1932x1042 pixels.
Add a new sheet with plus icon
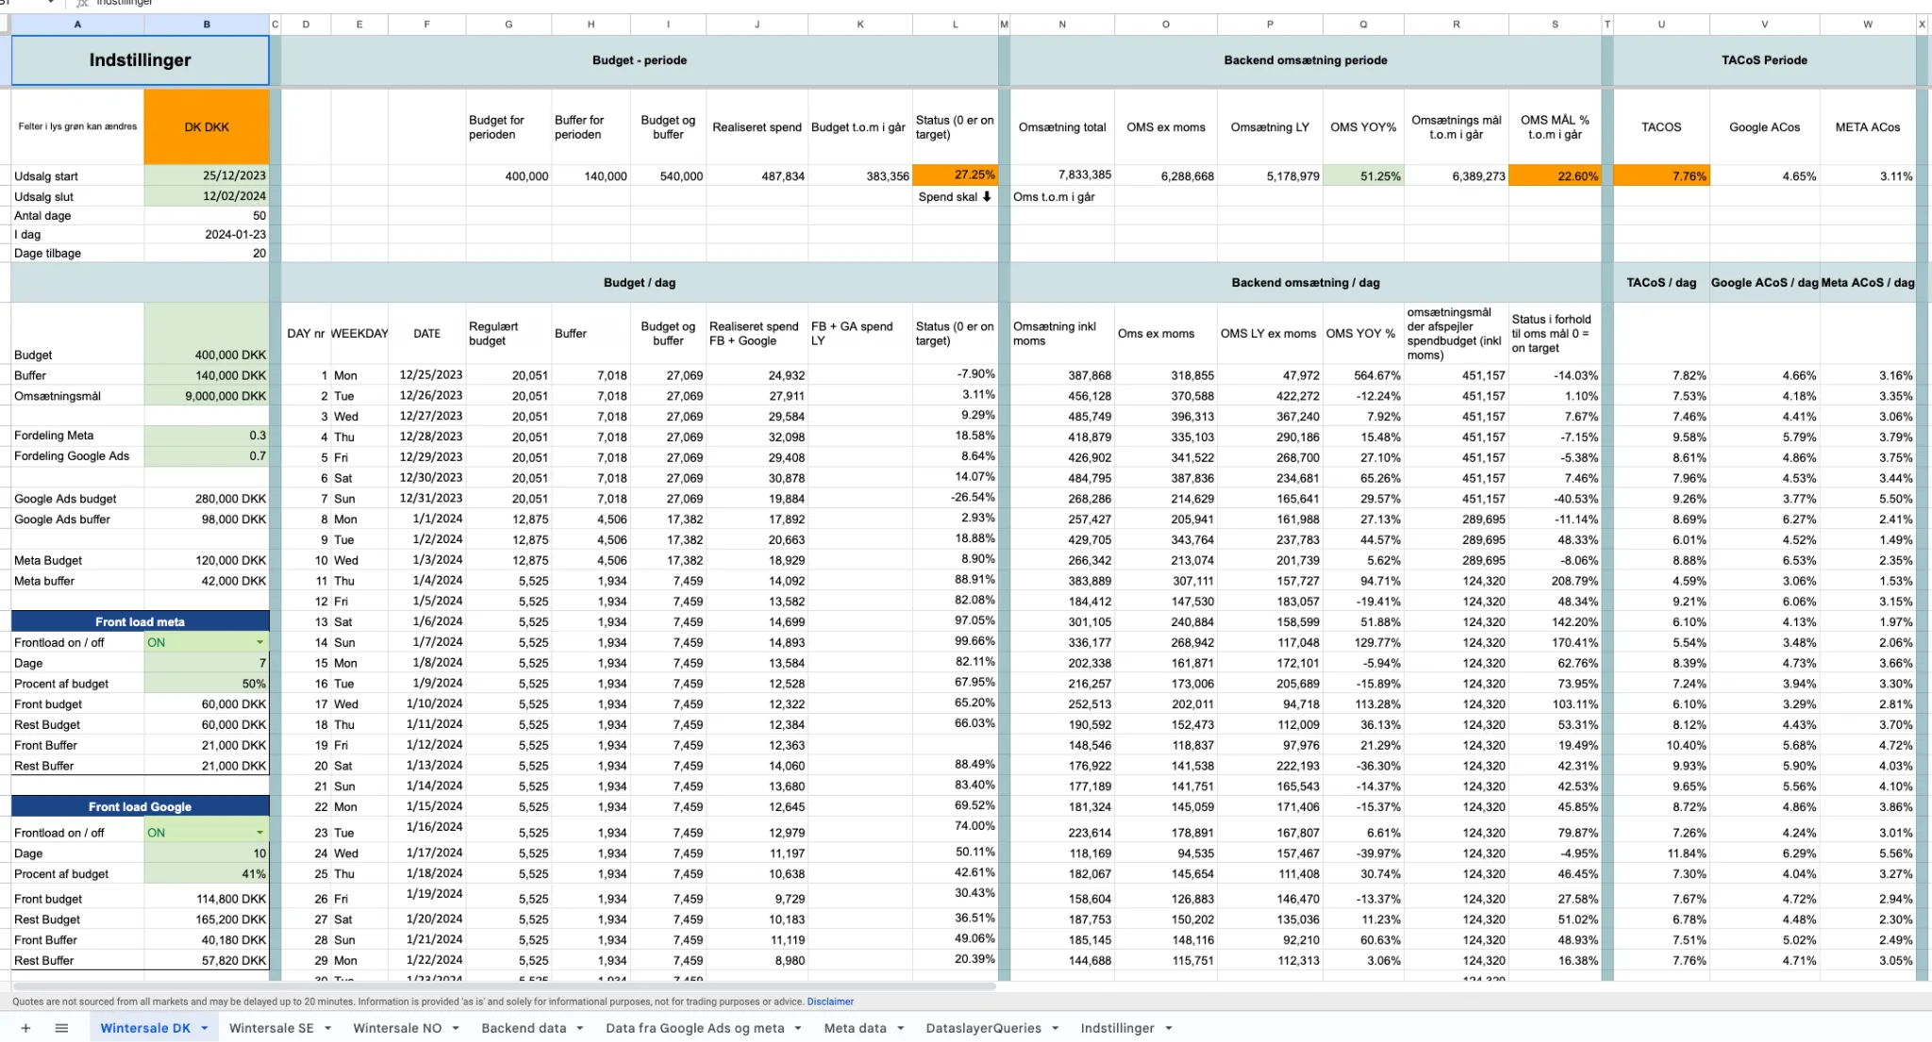[x=25, y=1028]
